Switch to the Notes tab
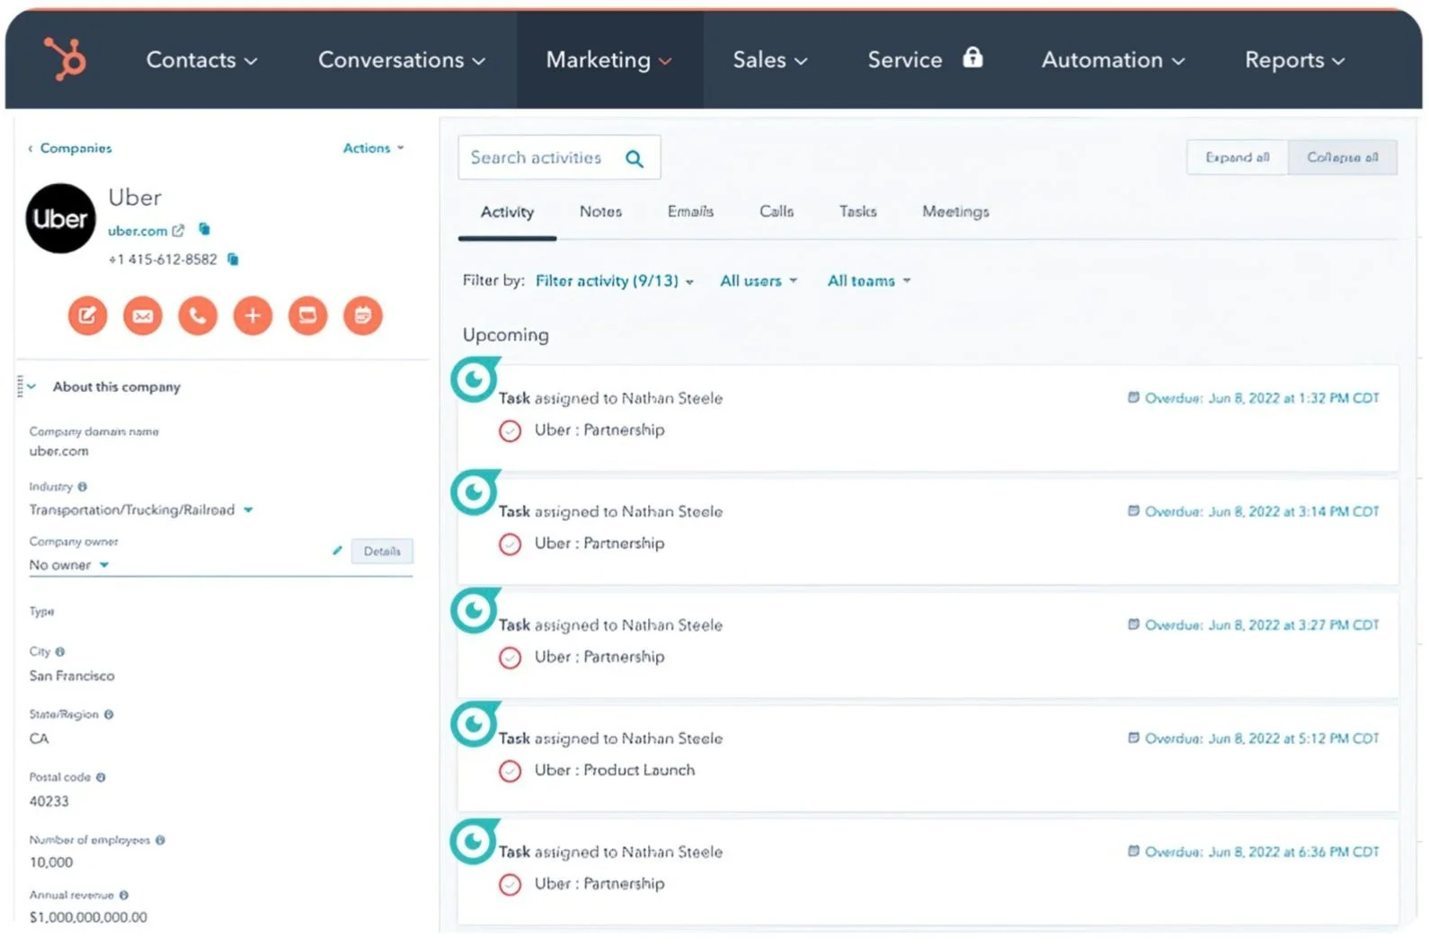1429x946 pixels. 600,212
